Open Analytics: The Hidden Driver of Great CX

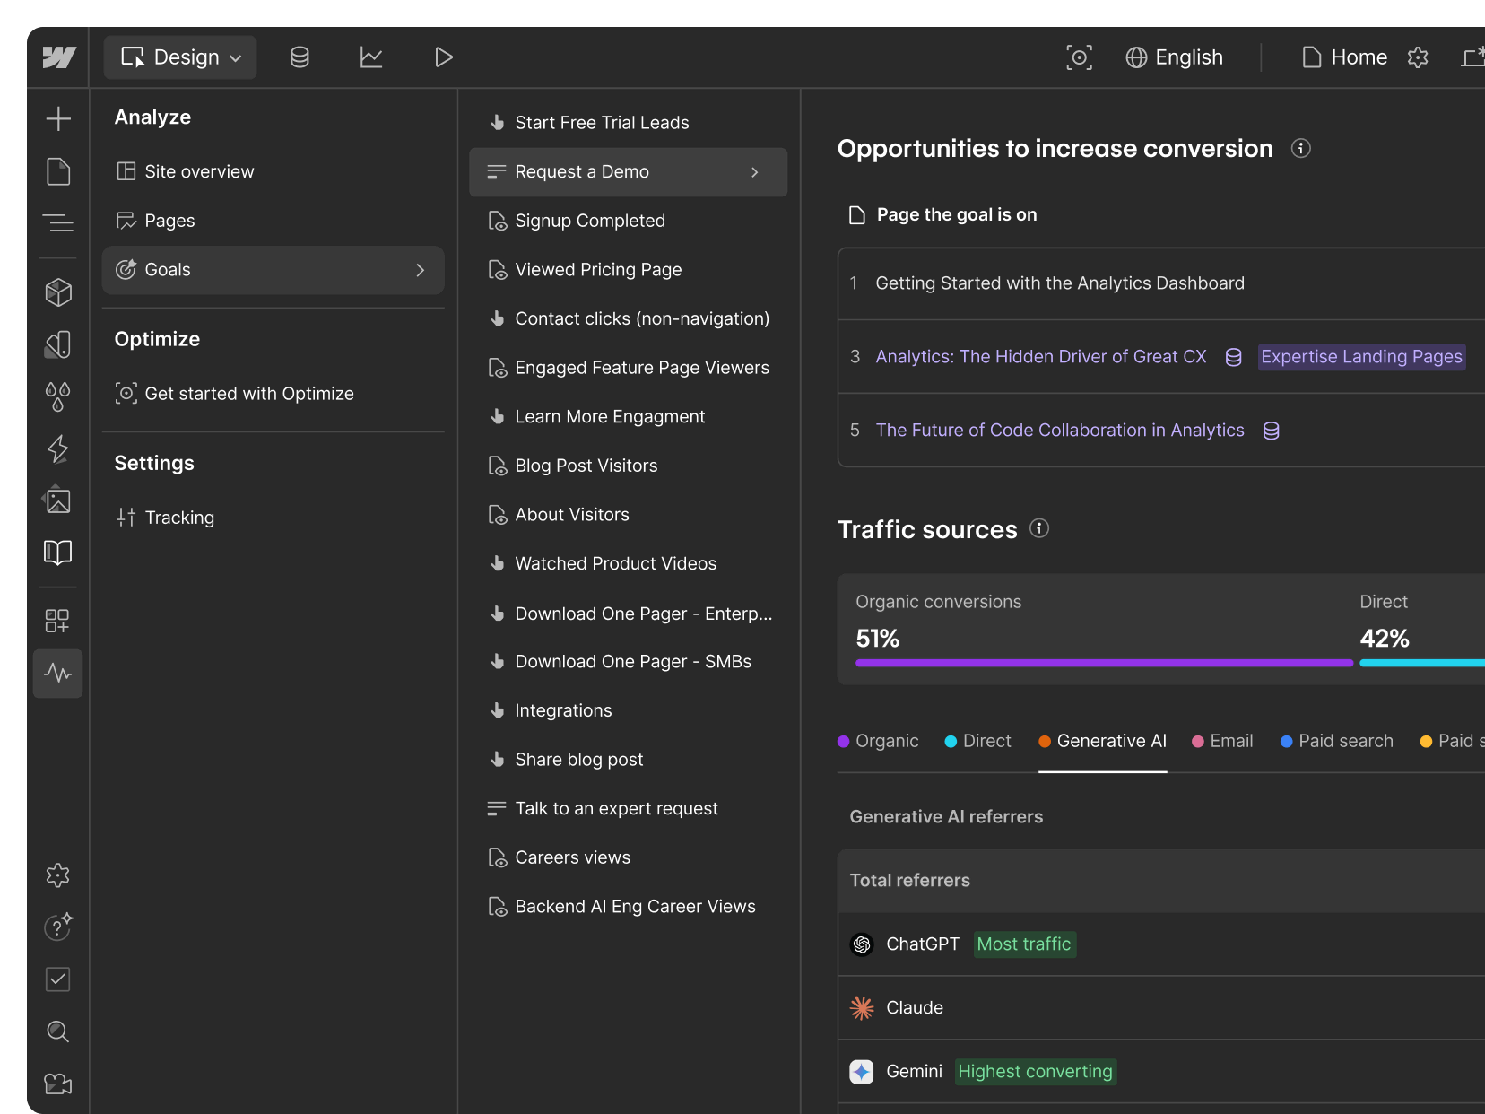click(x=1040, y=357)
